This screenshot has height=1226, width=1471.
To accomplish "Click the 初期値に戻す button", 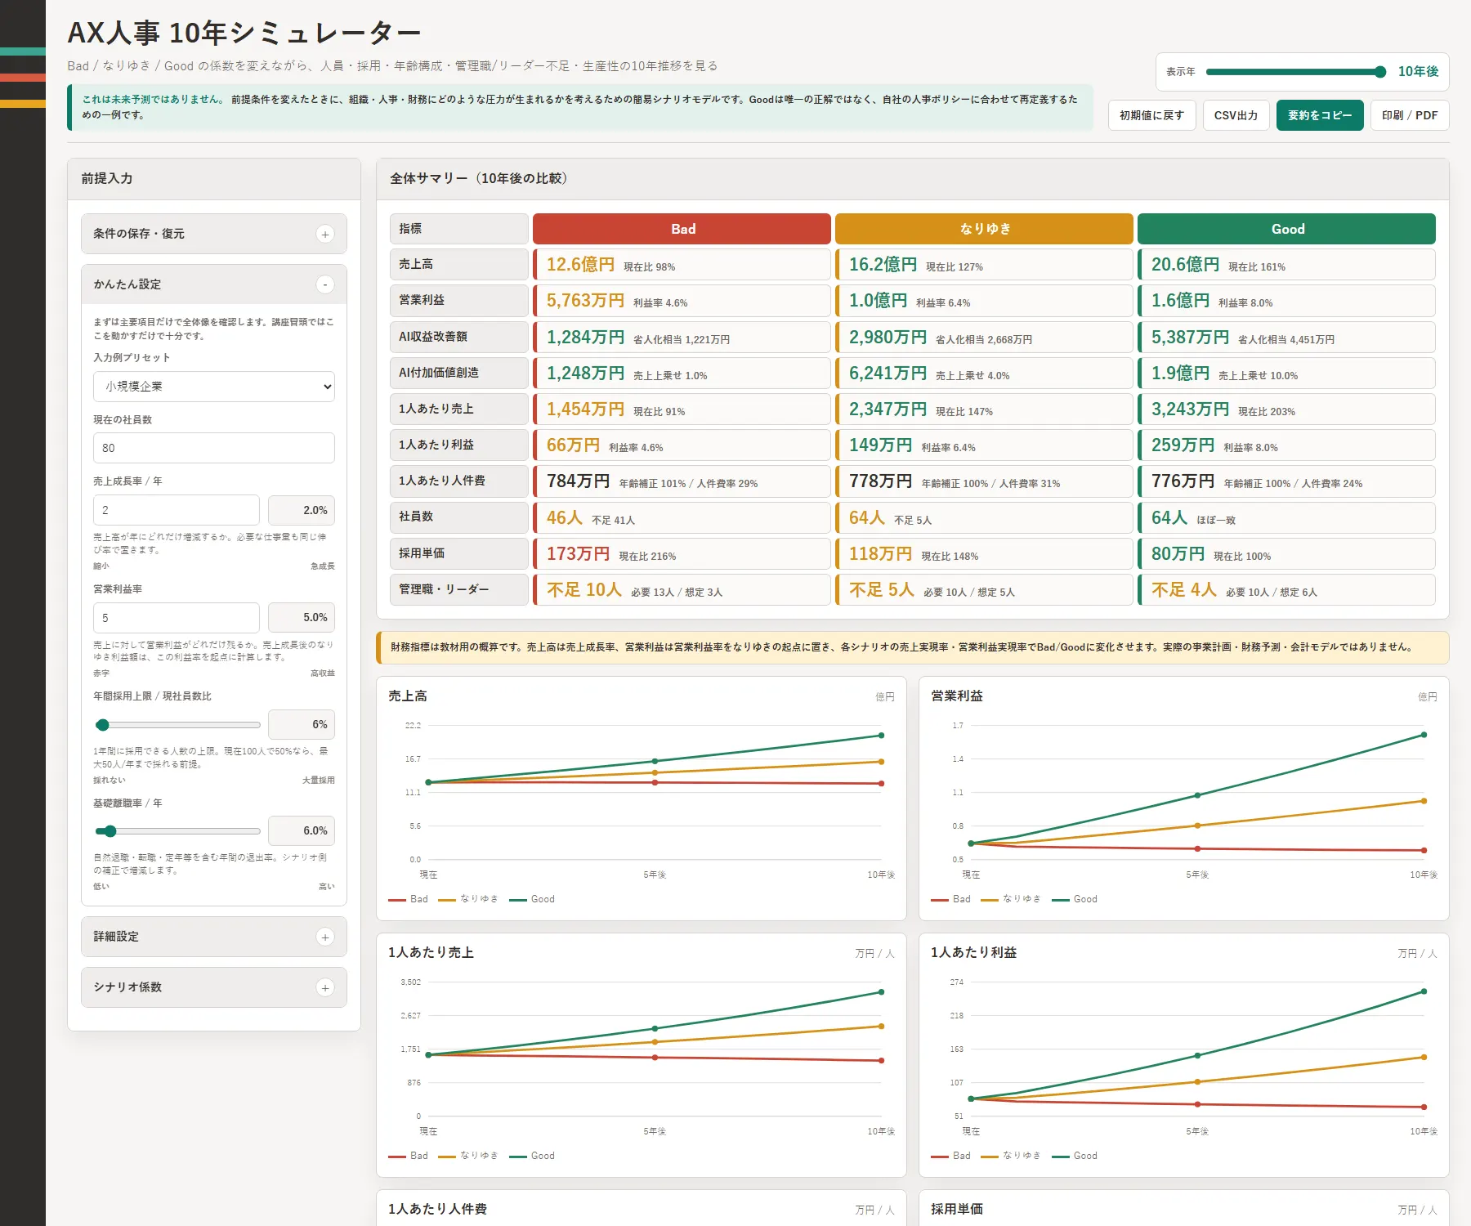I will [x=1151, y=115].
